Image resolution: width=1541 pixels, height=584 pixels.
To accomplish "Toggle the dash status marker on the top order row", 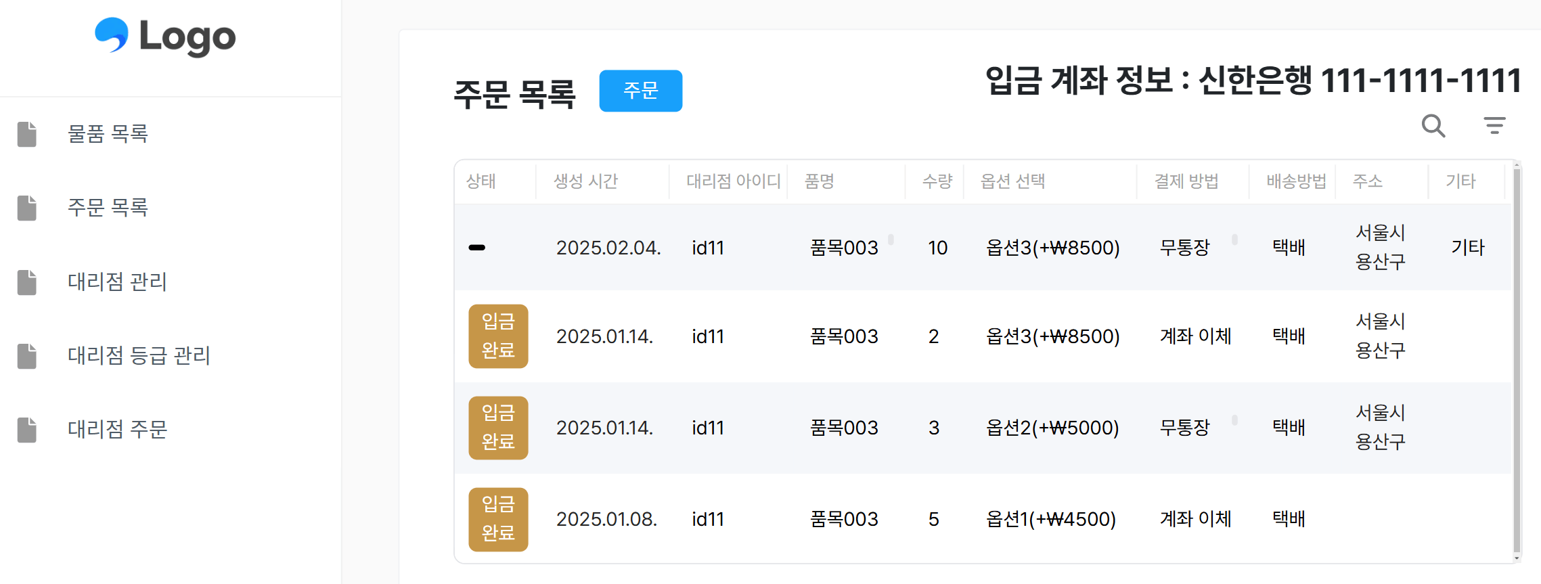I will click(x=478, y=248).
